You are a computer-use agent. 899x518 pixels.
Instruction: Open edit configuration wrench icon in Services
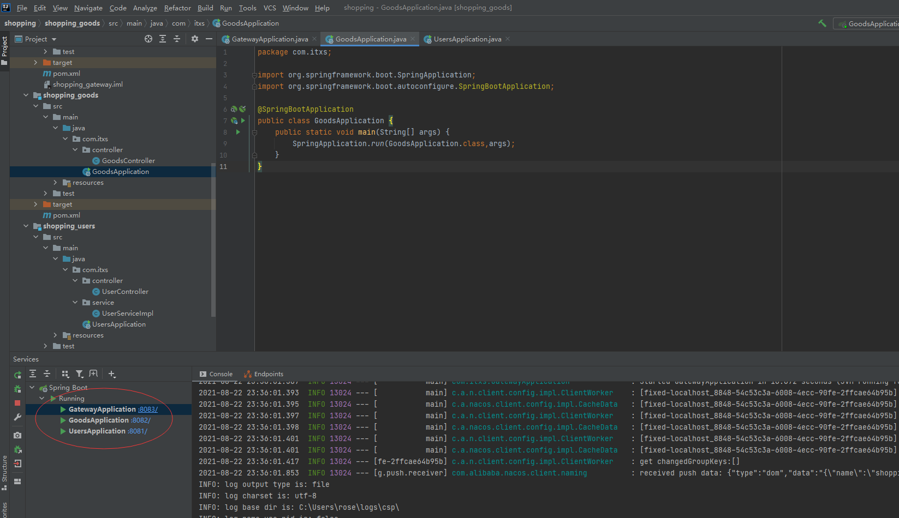coord(17,417)
